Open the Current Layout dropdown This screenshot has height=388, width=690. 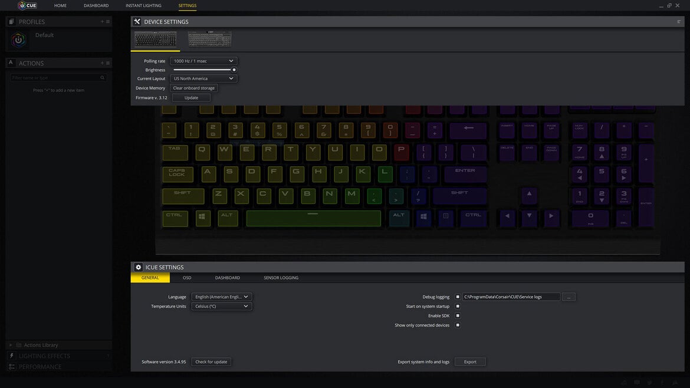point(203,78)
